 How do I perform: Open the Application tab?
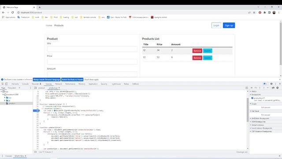point(93,84)
